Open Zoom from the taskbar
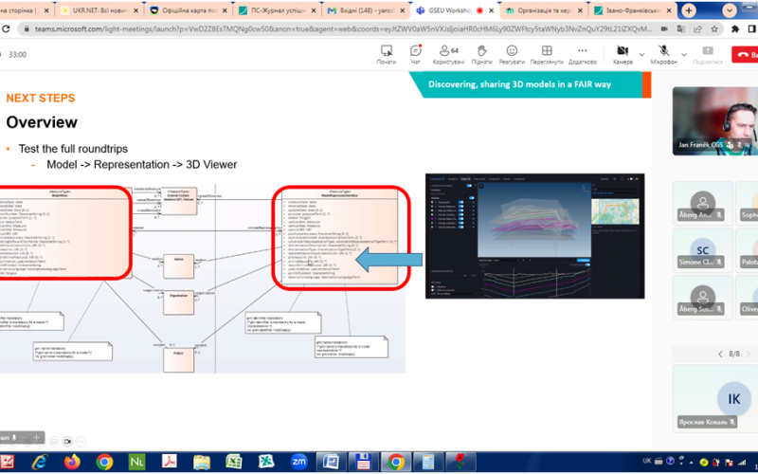The image size is (758, 474). (x=298, y=462)
